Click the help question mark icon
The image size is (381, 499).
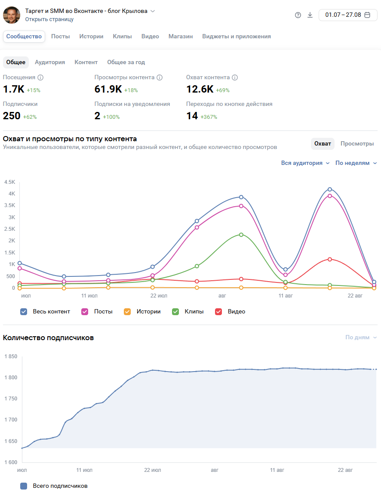click(298, 15)
